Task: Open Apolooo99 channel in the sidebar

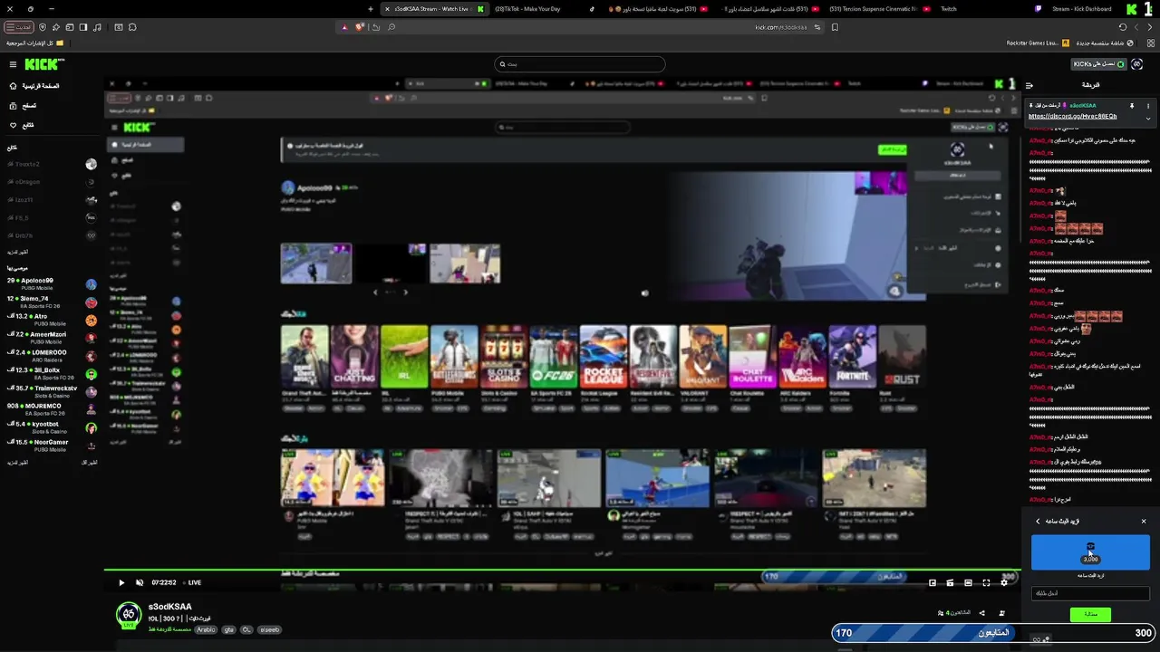Action: pyautogui.click(x=51, y=283)
